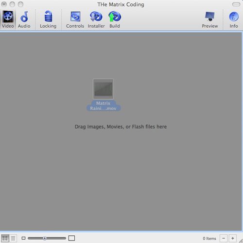The width and height of the screenshot is (243, 243).
Task: Click the Matrix Raini...mov file name label
Action: 104,106
